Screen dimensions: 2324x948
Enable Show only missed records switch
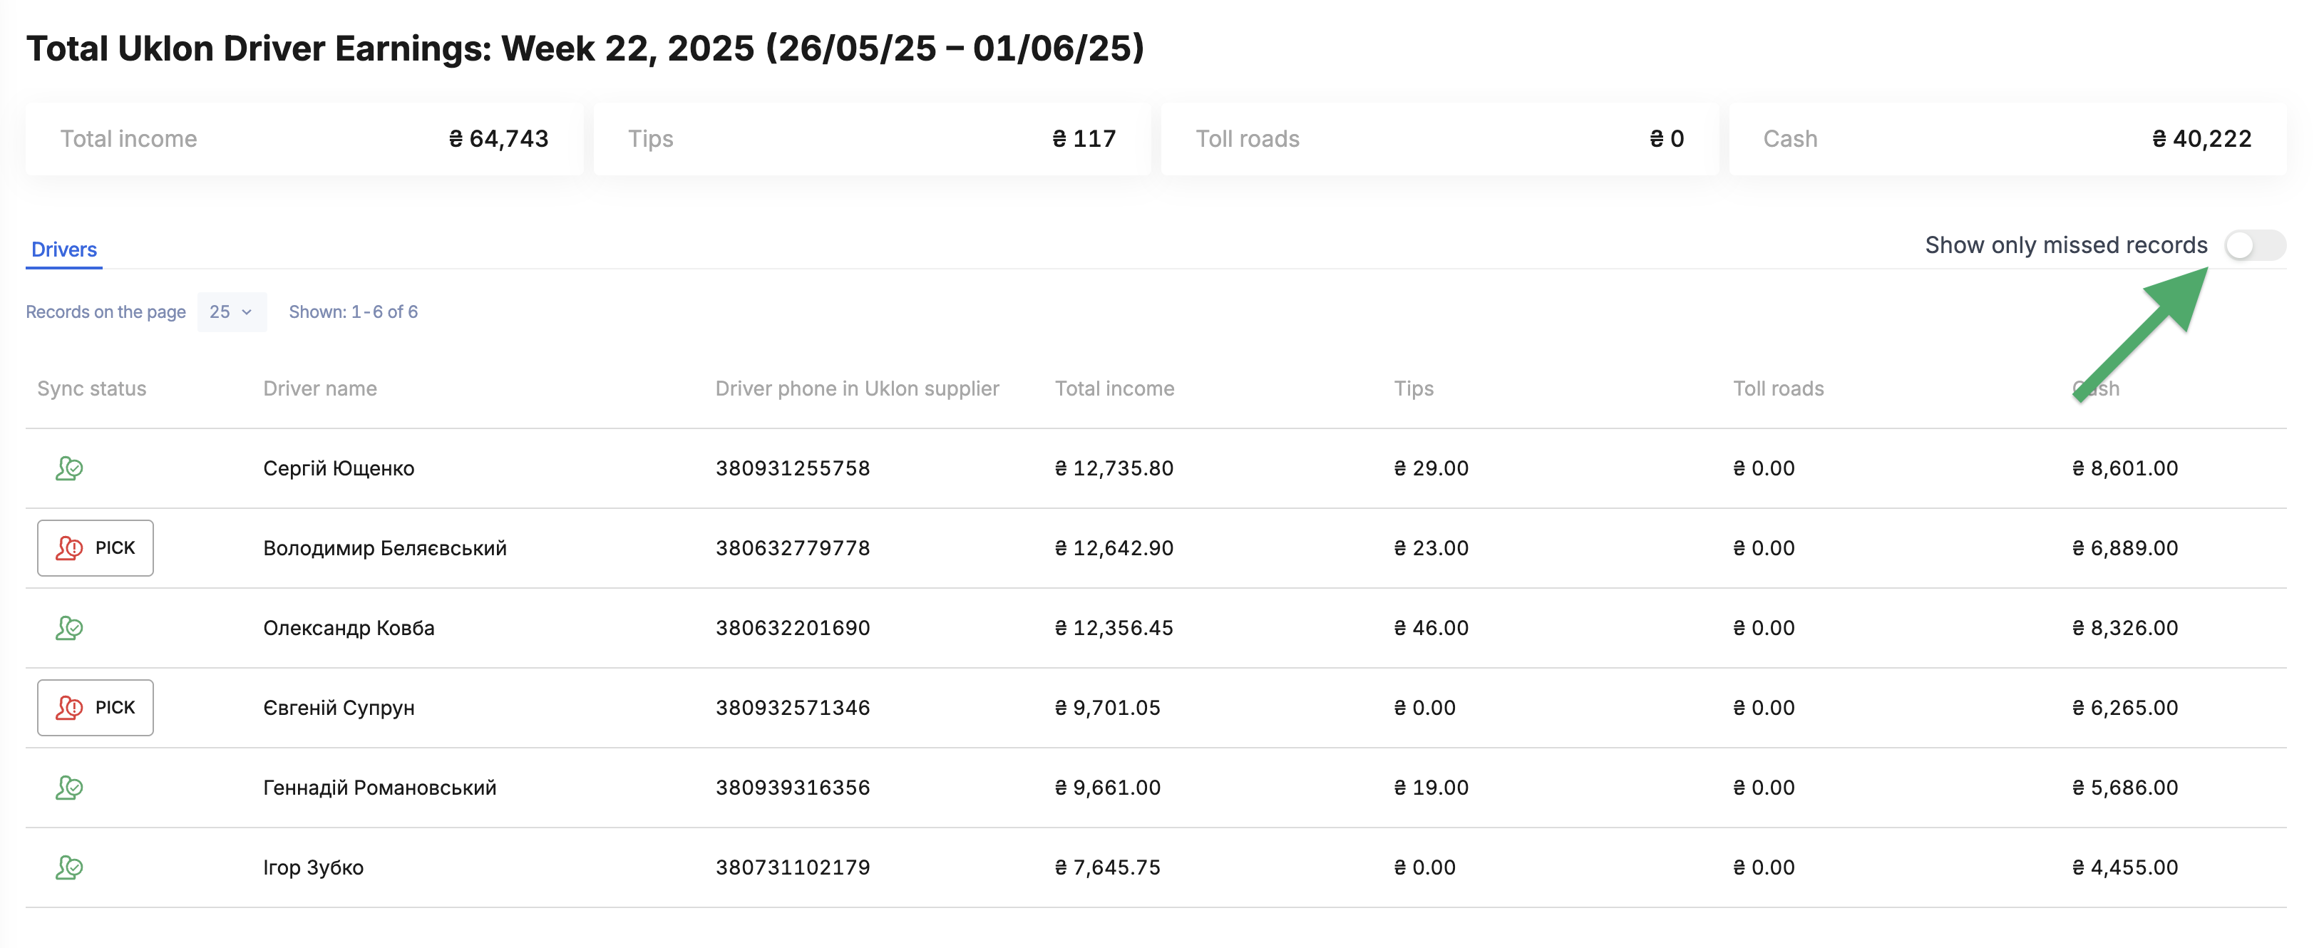click(2255, 245)
